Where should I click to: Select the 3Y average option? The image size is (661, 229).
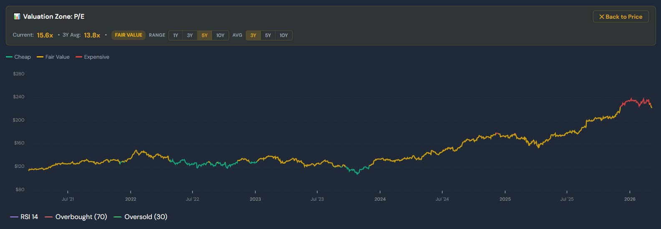point(253,35)
